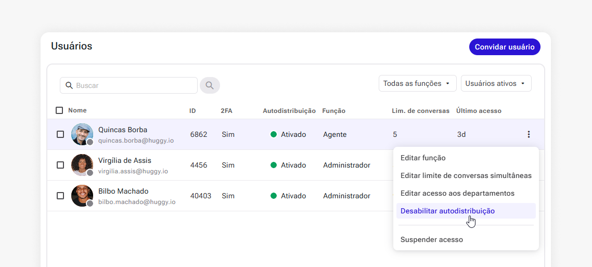592x267 pixels.
Task: Click Bilbo Machado's avatar photo
Action: (82, 196)
